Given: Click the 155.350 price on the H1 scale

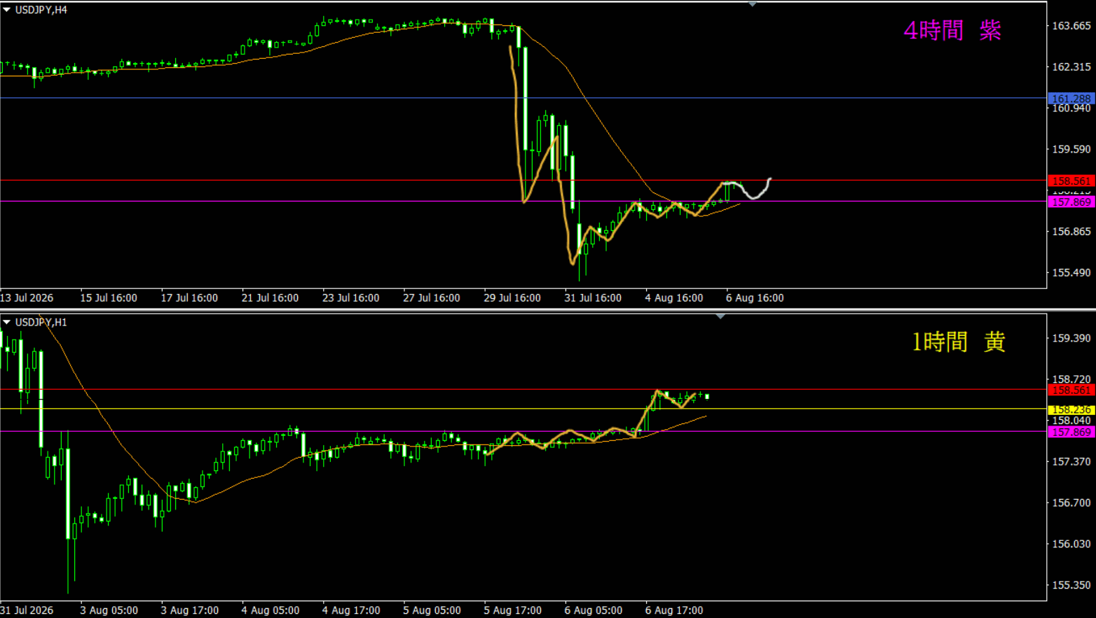Looking at the screenshot, I should point(1071,585).
